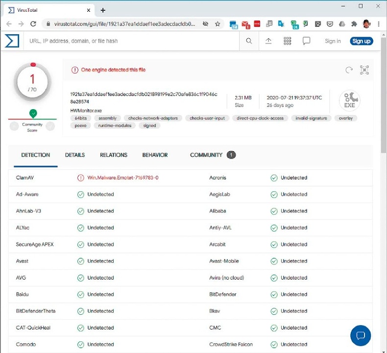The width and height of the screenshot is (387, 353).
Task: Click the Win.Malware.Emotet-7169783-0 detection text
Action: point(123,178)
